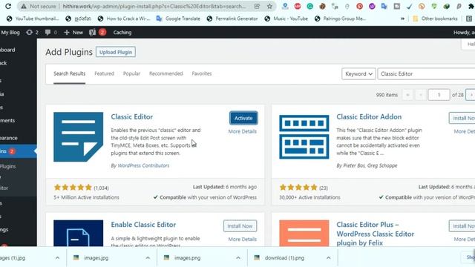Activate the Classic Editor plugin
The height and width of the screenshot is (267, 475).
pyautogui.click(x=243, y=118)
